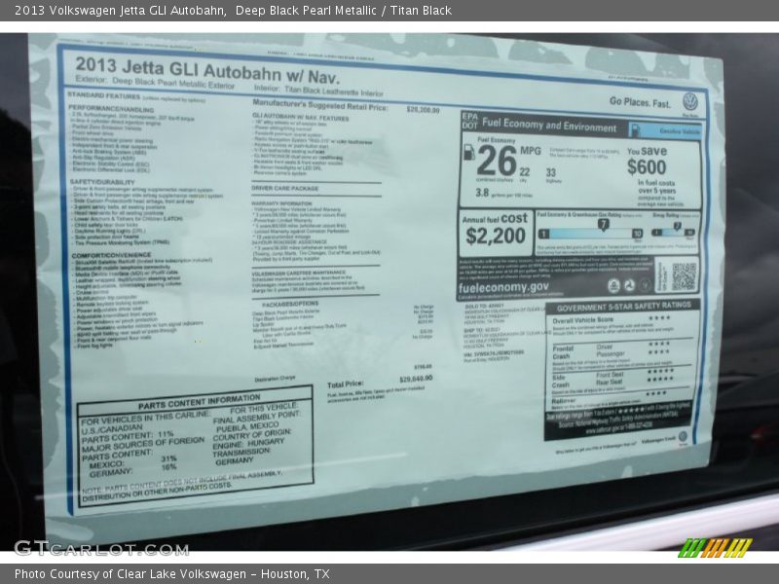Click the 'Driver Care Package' heading
The height and width of the screenshot is (584, 779).
284,189
